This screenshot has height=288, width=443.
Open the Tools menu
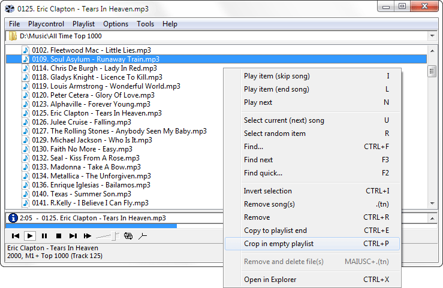(x=145, y=24)
